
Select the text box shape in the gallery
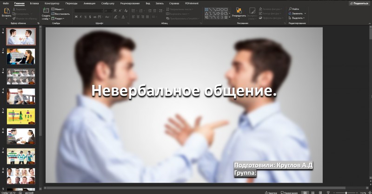[206, 9]
